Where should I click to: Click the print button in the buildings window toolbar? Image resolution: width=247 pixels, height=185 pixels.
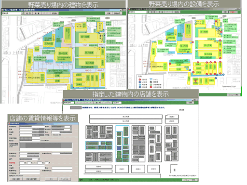coord(109,13)
